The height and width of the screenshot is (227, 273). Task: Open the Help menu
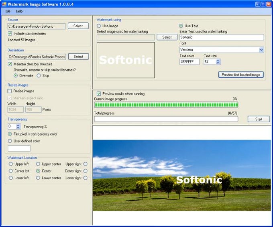pyautogui.click(x=19, y=11)
